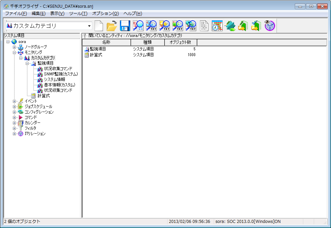The image size is (331, 228).
Task: Collapse the sora root node
Action: [8, 42]
